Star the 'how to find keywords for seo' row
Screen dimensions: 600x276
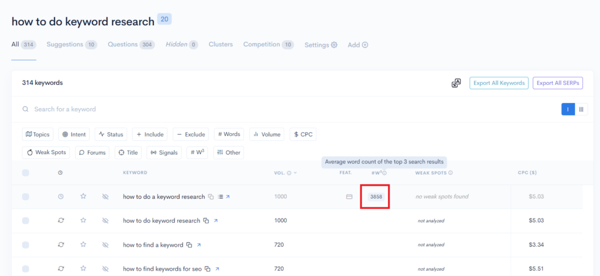[x=83, y=268]
